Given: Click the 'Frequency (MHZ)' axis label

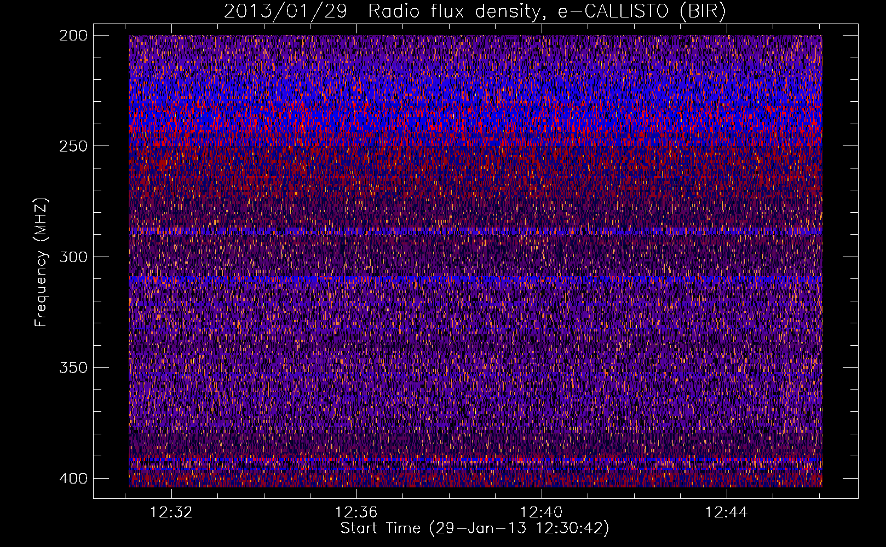Looking at the screenshot, I should tap(41, 263).
